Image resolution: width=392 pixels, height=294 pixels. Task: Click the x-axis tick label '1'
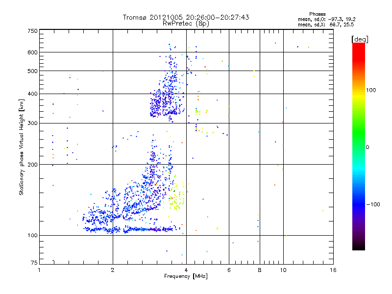39,270
